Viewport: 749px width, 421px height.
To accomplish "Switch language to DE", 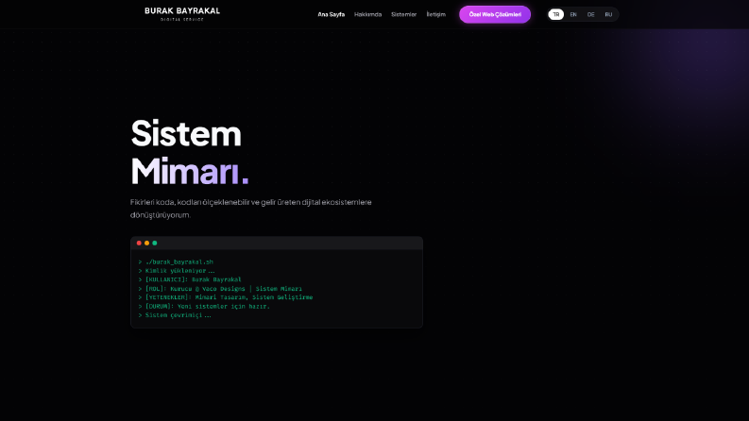I will [x=591, y=14].
